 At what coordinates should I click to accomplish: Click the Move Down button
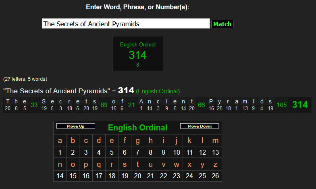point(199,126)
